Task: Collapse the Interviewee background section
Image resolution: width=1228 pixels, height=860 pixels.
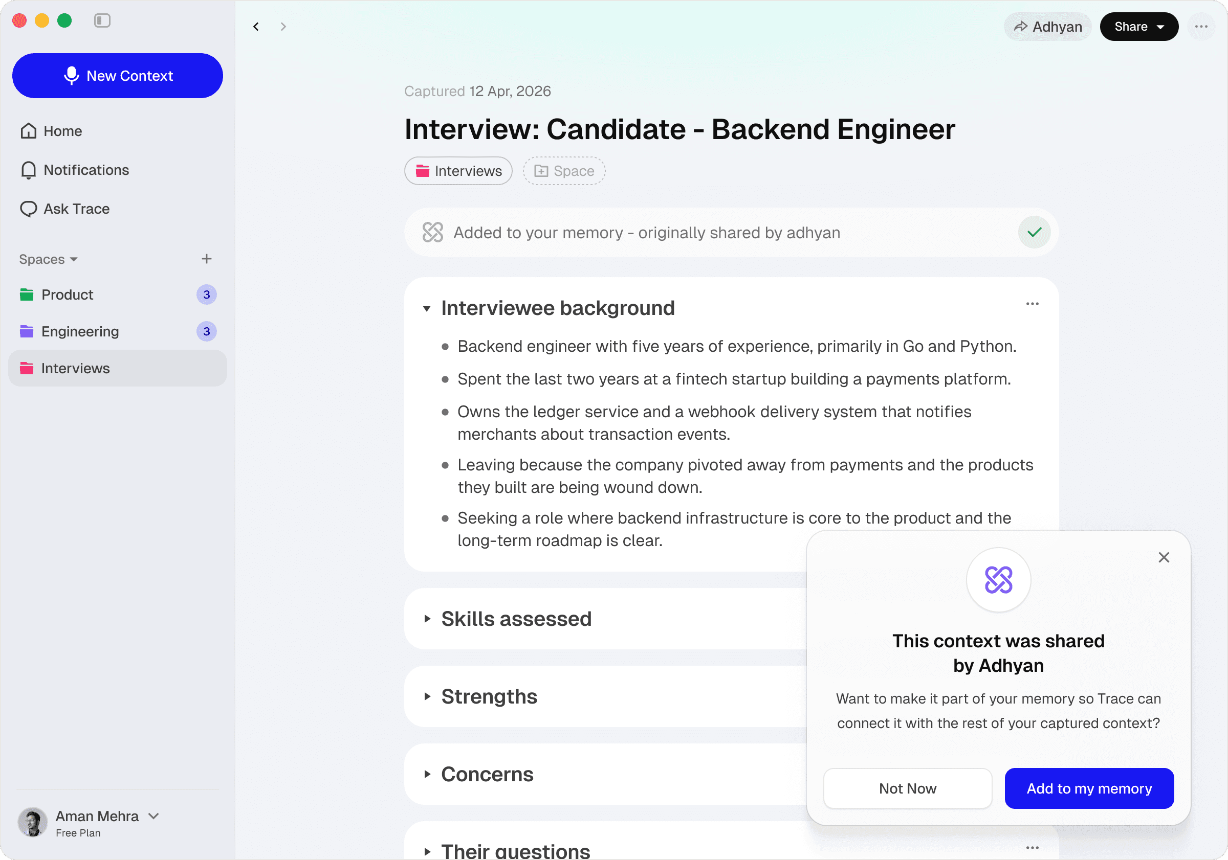Action: tap(427, 308)
